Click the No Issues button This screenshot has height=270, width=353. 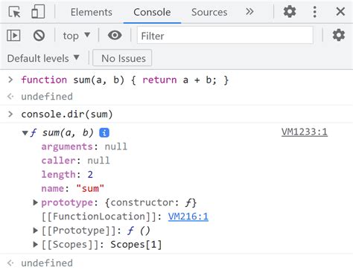pos(122,59)
